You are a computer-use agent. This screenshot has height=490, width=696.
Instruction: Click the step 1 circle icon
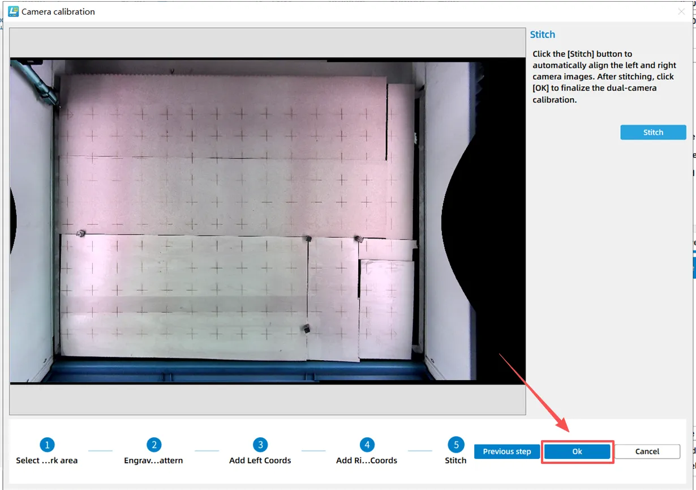tap(47, 445)
